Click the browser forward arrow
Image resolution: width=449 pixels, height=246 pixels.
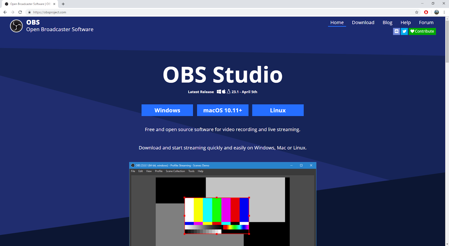[x=13, y=12]
